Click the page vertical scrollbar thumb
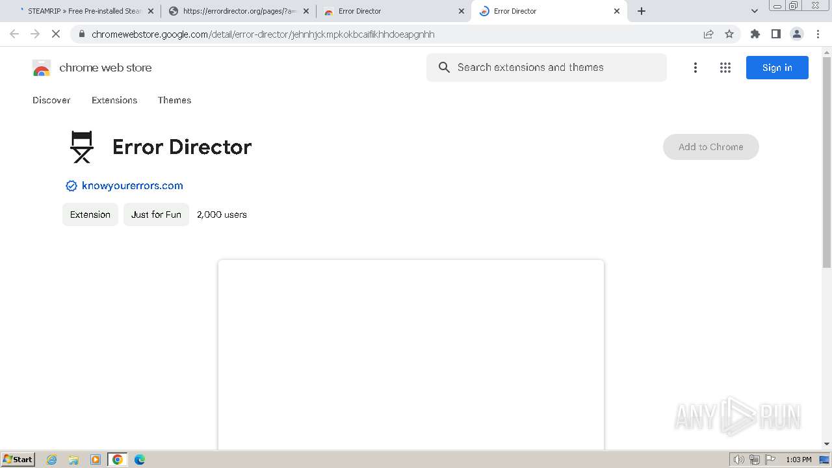 coord(827,162)
